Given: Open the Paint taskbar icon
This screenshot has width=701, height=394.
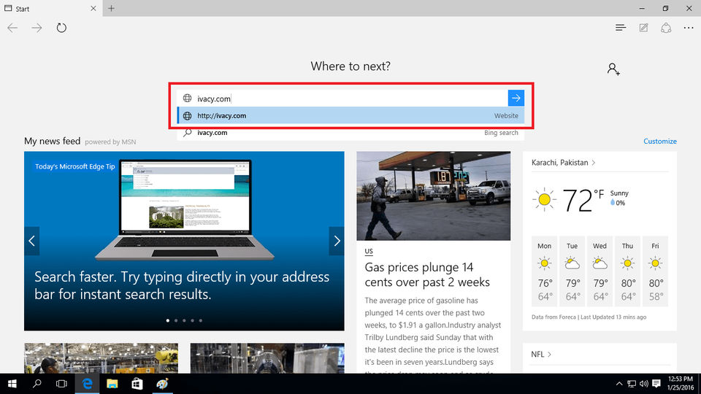Looking at the screenshot, I should [162, 384].
